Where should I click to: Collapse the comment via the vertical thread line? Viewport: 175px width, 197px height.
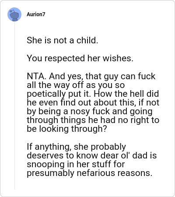14,106
